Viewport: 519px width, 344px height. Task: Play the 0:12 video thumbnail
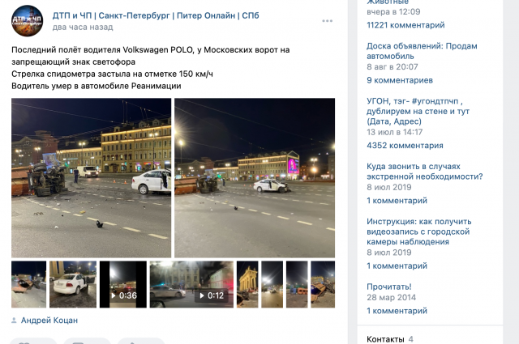click(x=191, y=284)
